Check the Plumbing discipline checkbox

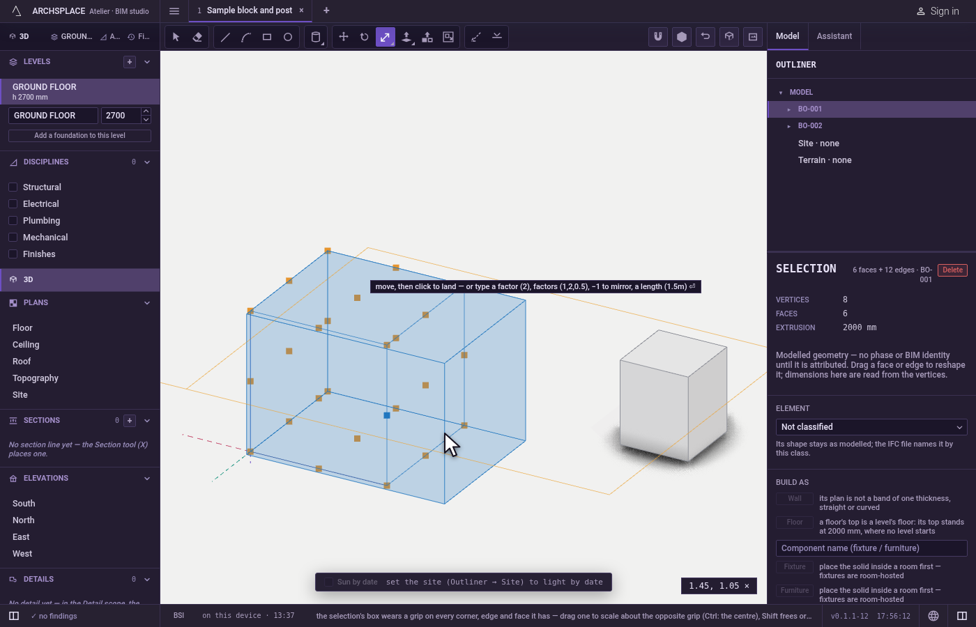(13, 220)
